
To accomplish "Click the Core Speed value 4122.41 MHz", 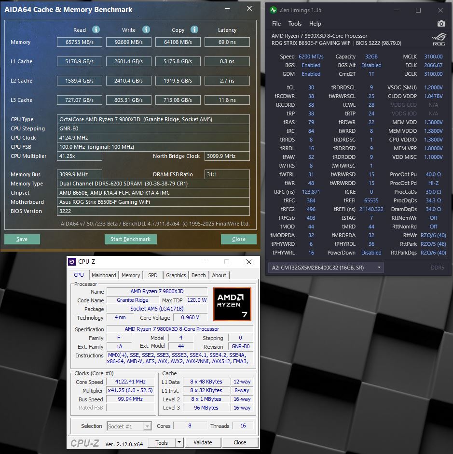I will point(130,382).
